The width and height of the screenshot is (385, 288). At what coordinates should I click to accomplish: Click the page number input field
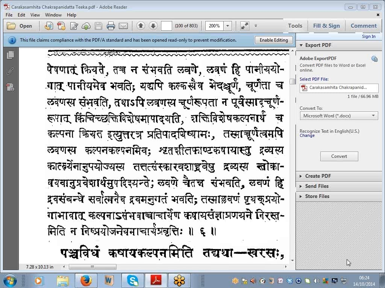coord(166,26)
